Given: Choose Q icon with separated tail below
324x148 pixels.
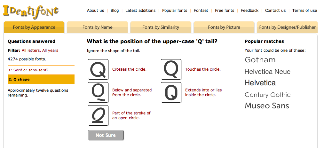Looking at the screenshot, I should coord(98,92).
